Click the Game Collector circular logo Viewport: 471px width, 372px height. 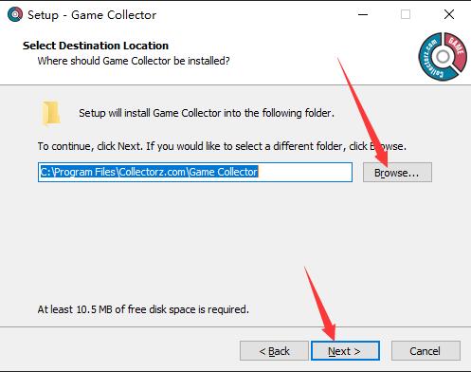pos(443,57)
